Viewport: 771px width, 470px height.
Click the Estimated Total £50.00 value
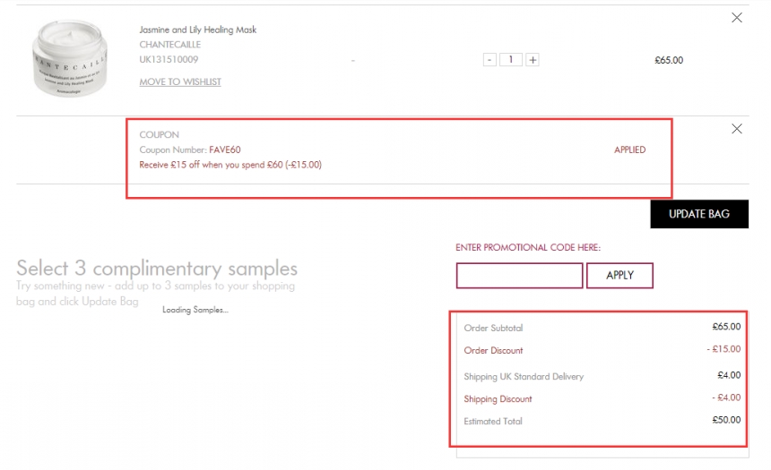726,420
